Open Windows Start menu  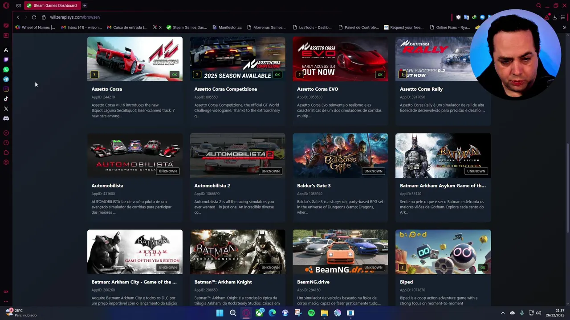(x=220, y=313)
